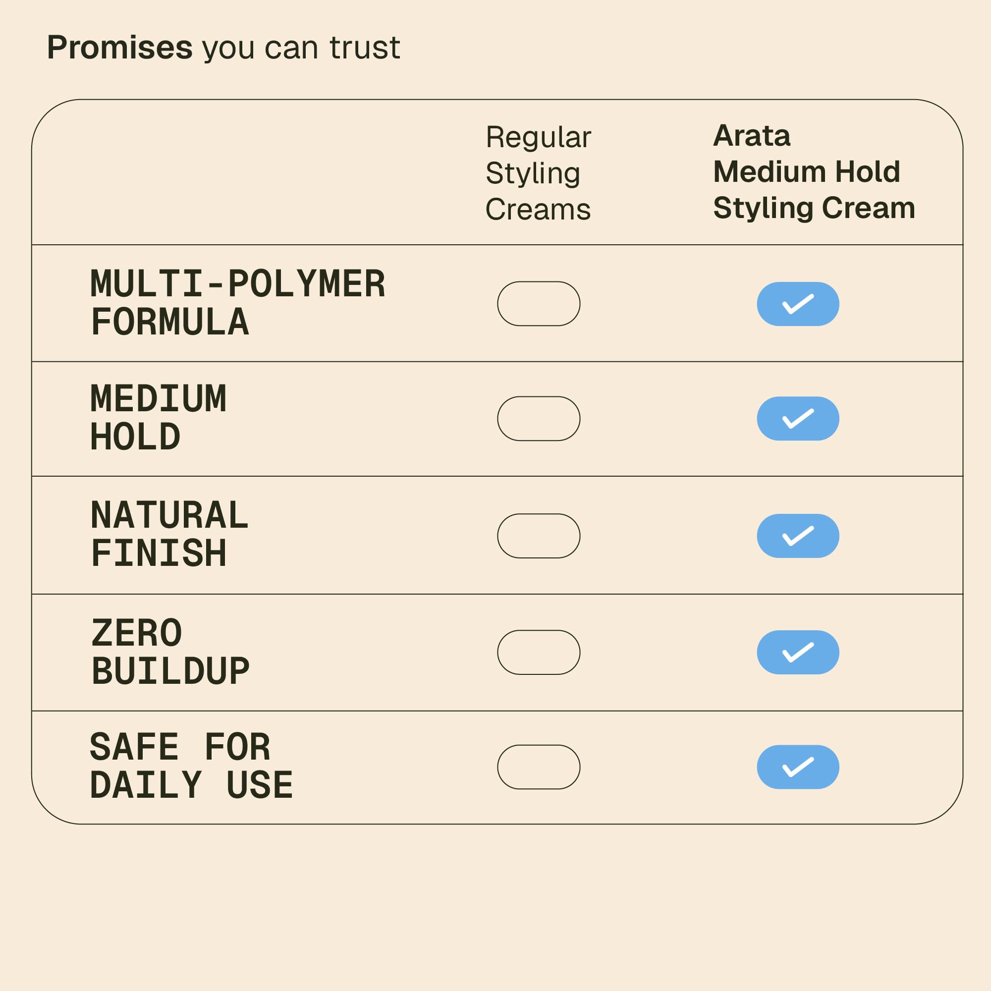The height and width of the screenshot is (991, 991).
Task: Click the bold word Promises in title
Action: [119, 48]
